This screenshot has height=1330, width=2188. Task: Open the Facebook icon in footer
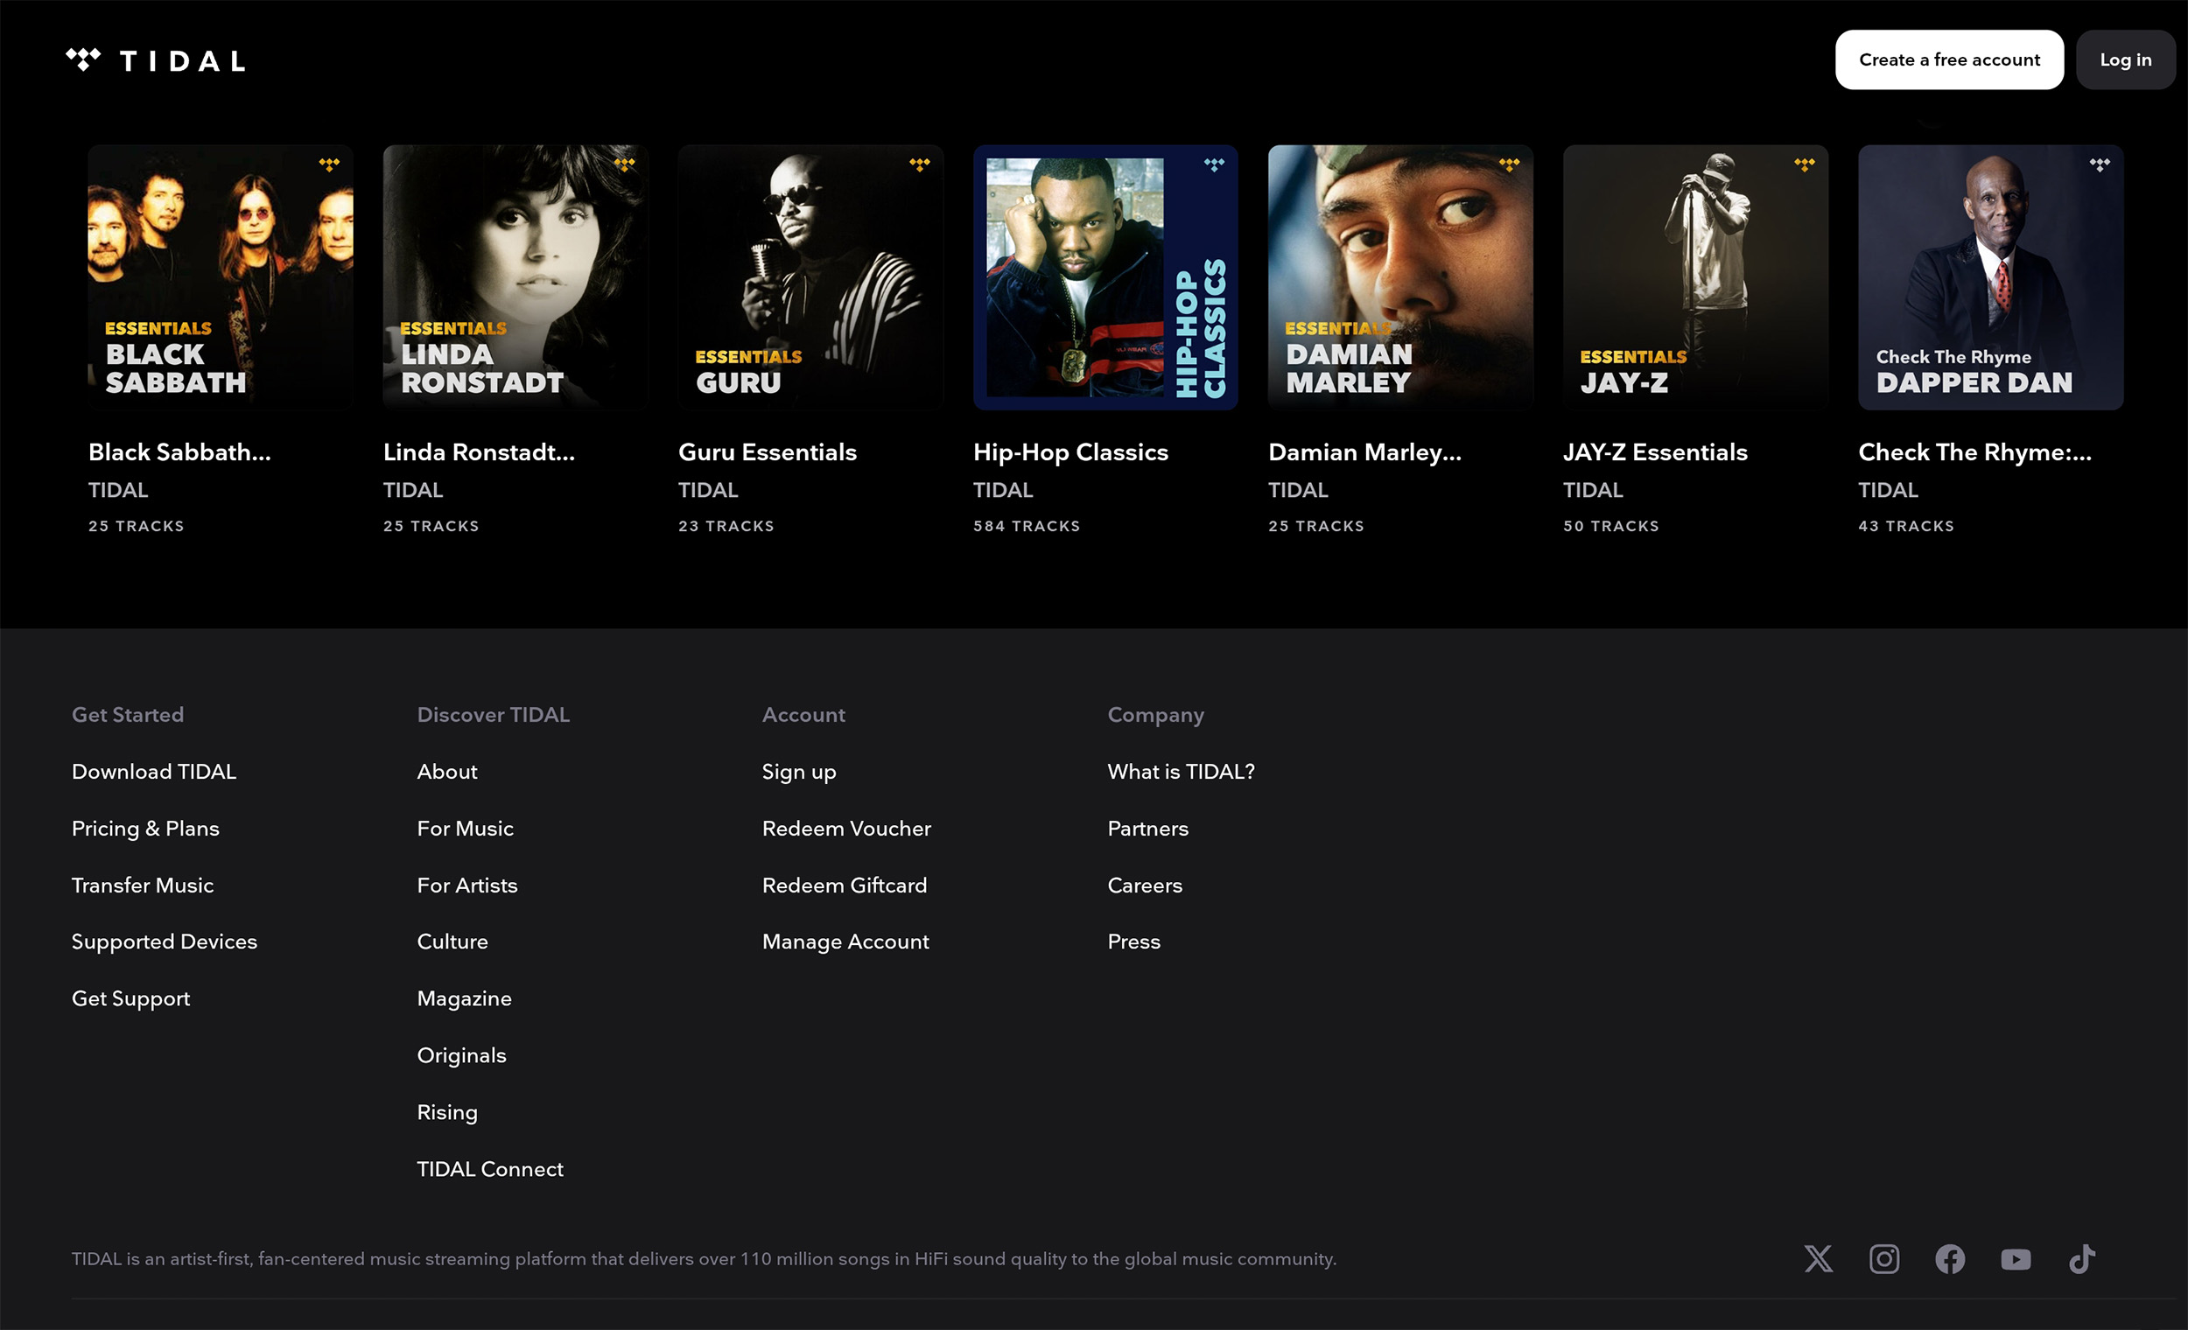(1949, 1258)
